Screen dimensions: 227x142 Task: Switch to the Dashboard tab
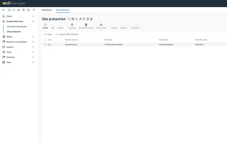coord(47,10)
